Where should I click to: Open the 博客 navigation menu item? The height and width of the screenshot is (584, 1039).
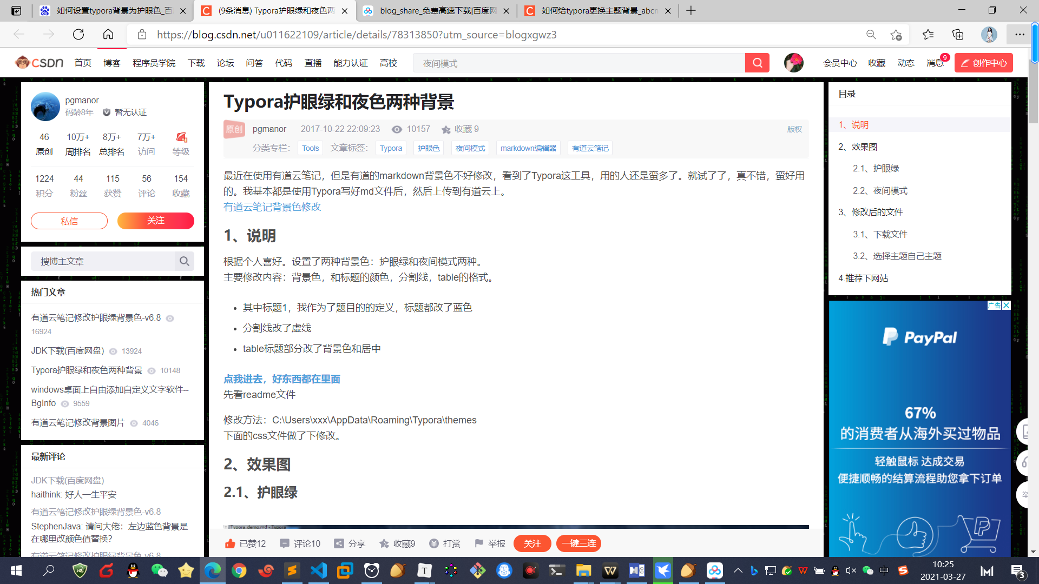point(112,63)
